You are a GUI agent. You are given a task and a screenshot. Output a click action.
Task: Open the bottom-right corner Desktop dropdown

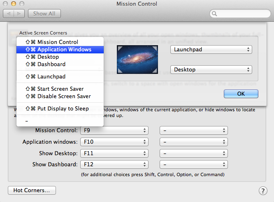211,70
